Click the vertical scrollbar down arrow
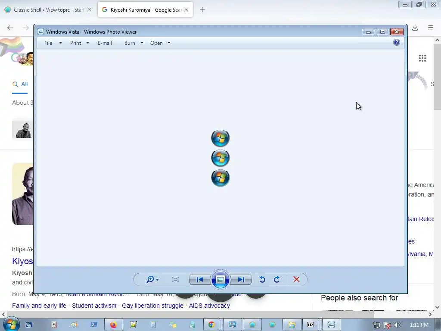 click(x=438, y=307)
